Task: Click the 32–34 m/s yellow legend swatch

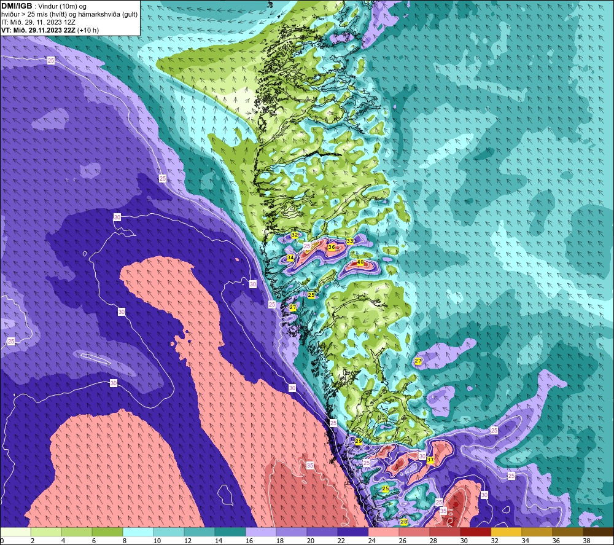Action: click(x=507, y=532)
